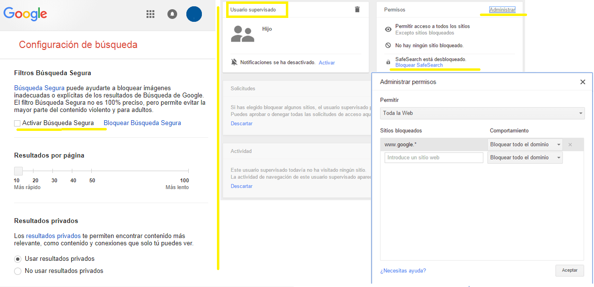Click the muted notifications bell icon
The height and width of the screenshot is (287, 594).
pyautogui.click(x=234, y=63)
